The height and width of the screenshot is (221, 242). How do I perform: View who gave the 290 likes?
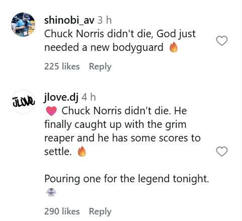coord(62,211)
